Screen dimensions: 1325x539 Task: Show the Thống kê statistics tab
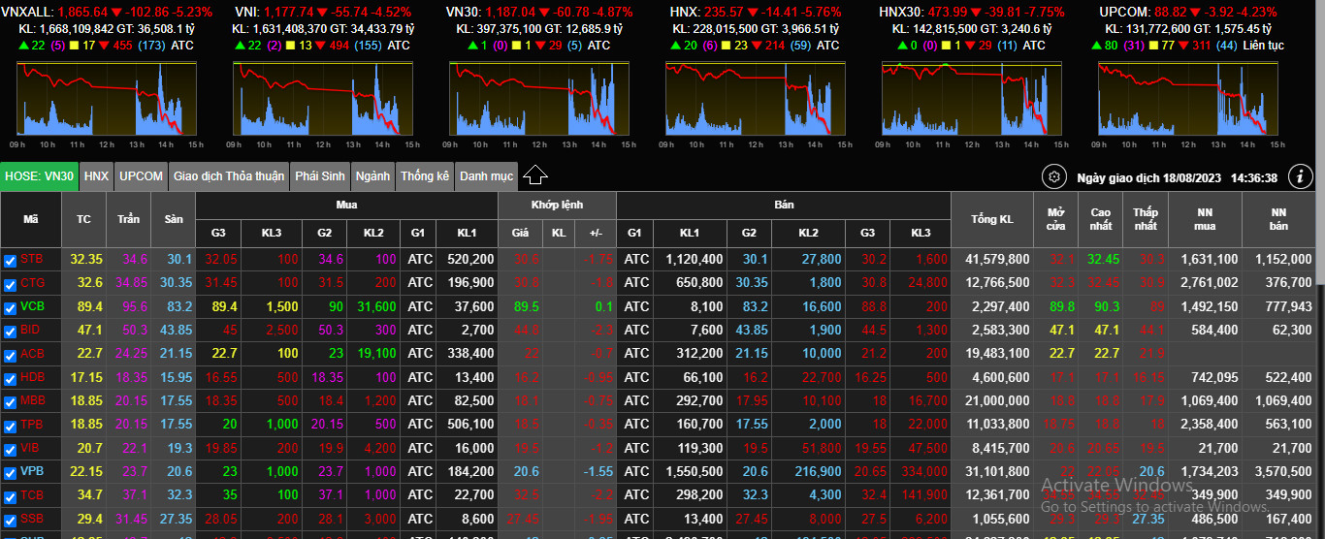425,176
